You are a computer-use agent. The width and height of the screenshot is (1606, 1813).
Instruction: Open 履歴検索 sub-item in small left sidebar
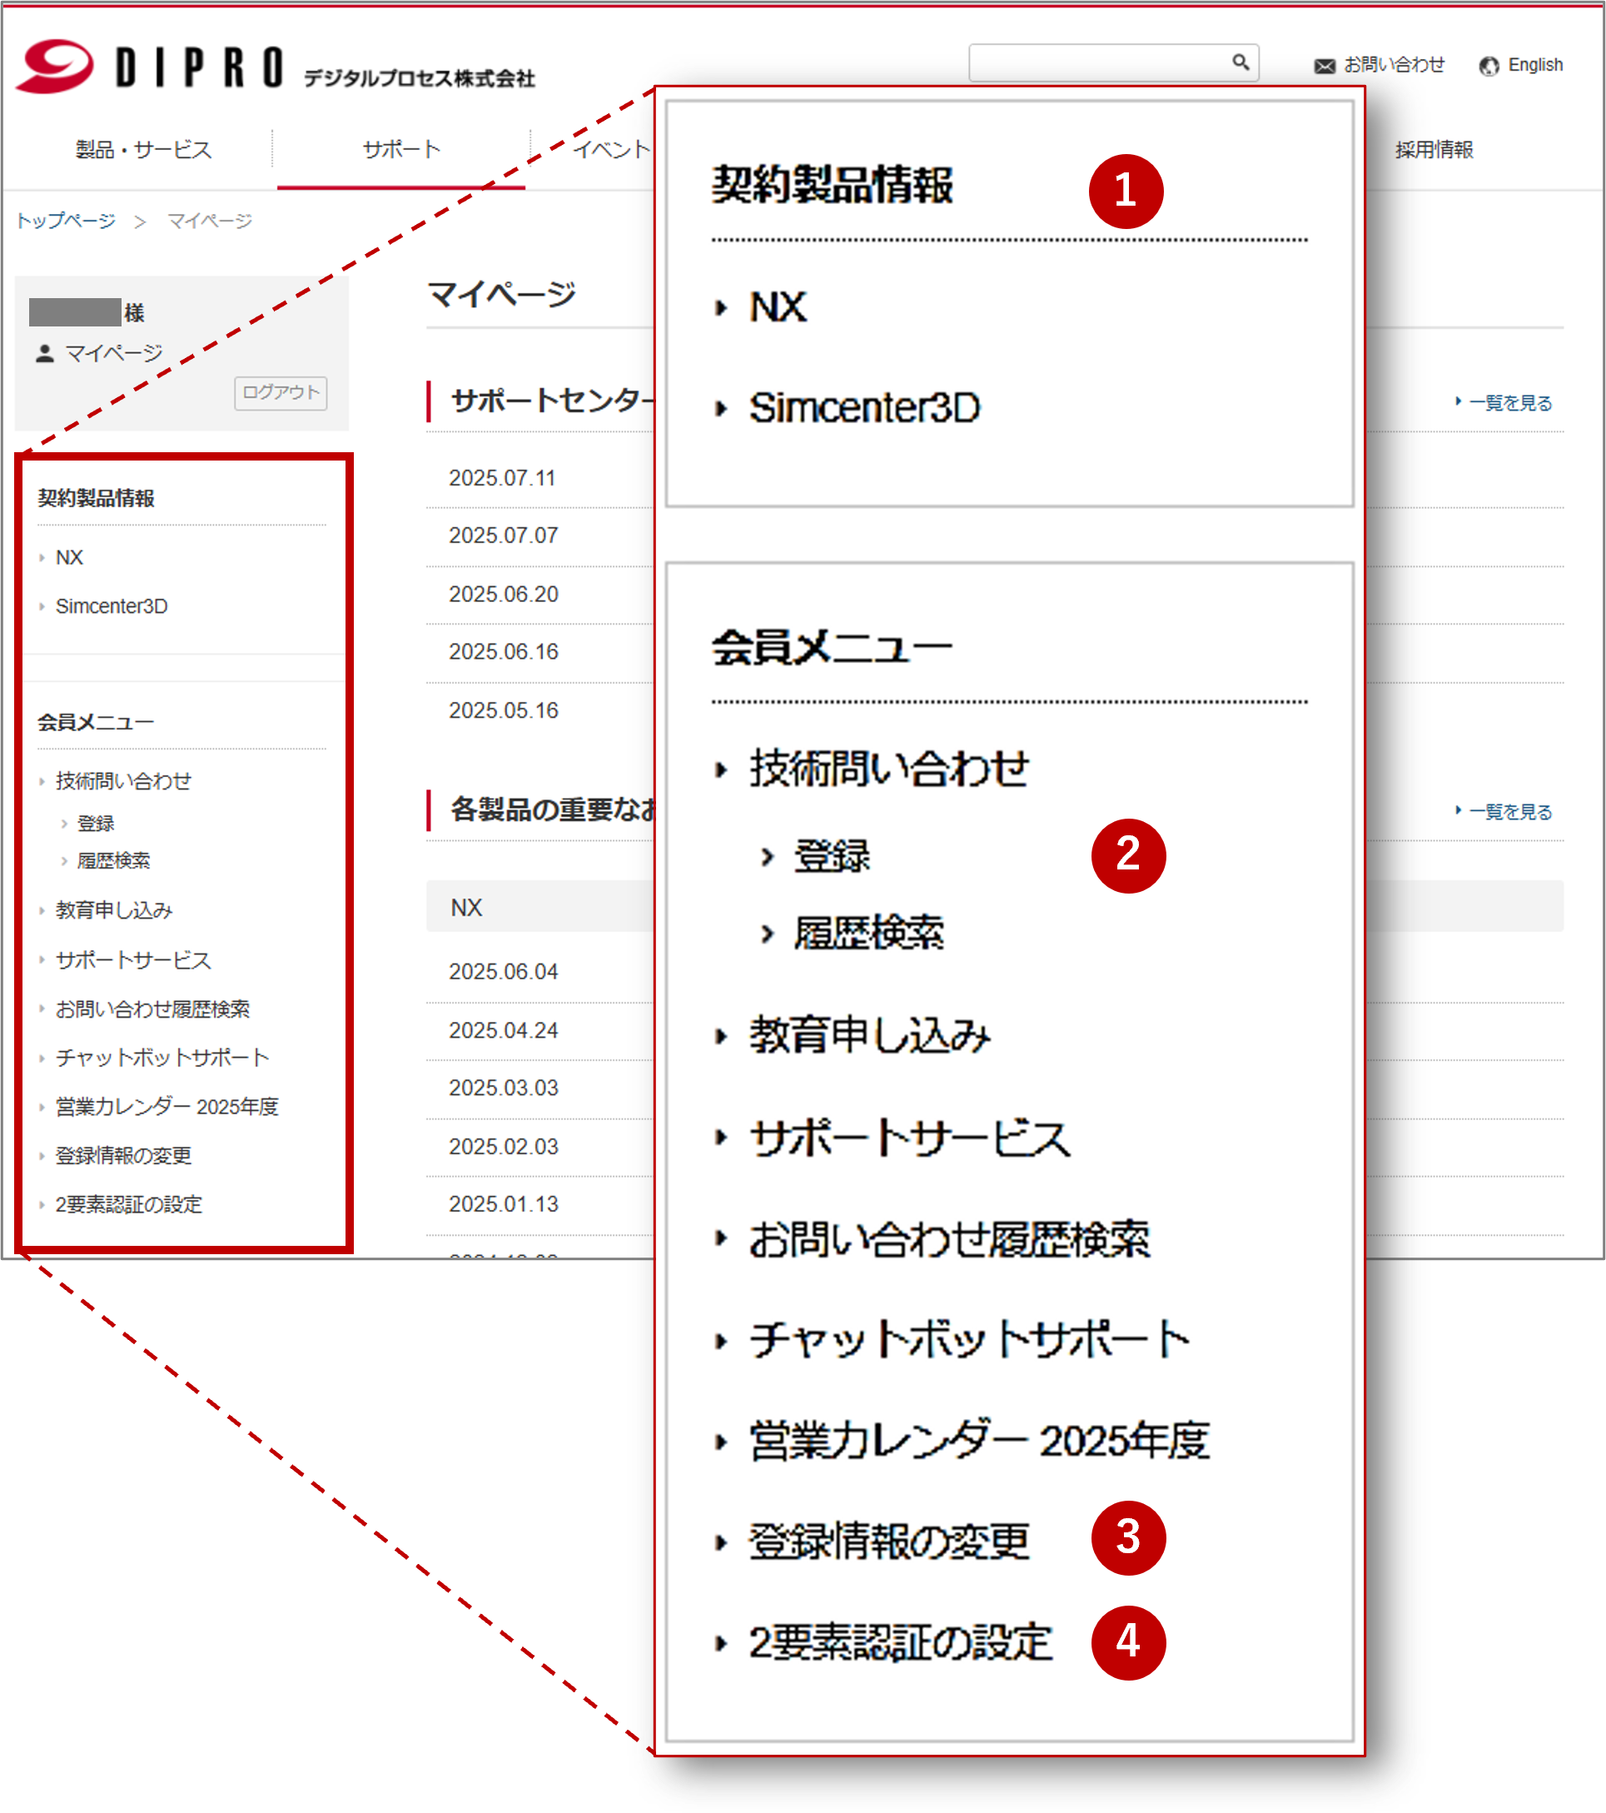[x=113, y=860]
